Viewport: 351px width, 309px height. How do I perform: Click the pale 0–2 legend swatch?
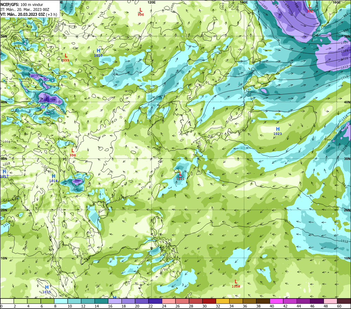click(7, 301)
